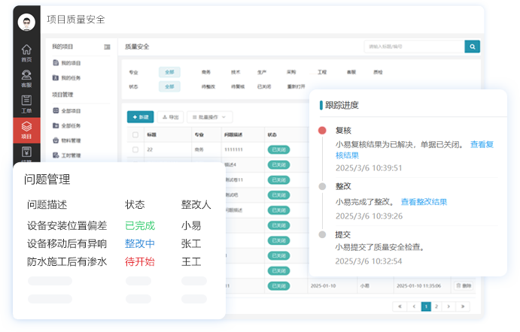
Task: Filter 专业 by 质检
Action: pos(378,72)
